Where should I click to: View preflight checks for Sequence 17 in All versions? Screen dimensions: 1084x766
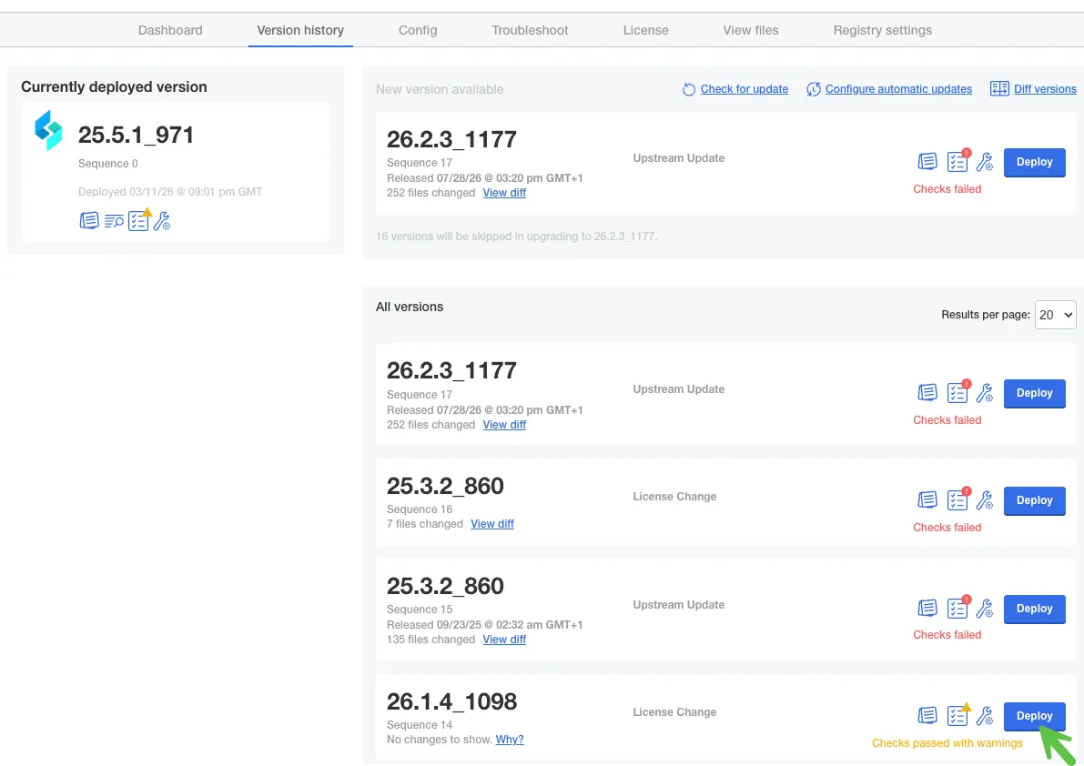click(958, 391)
